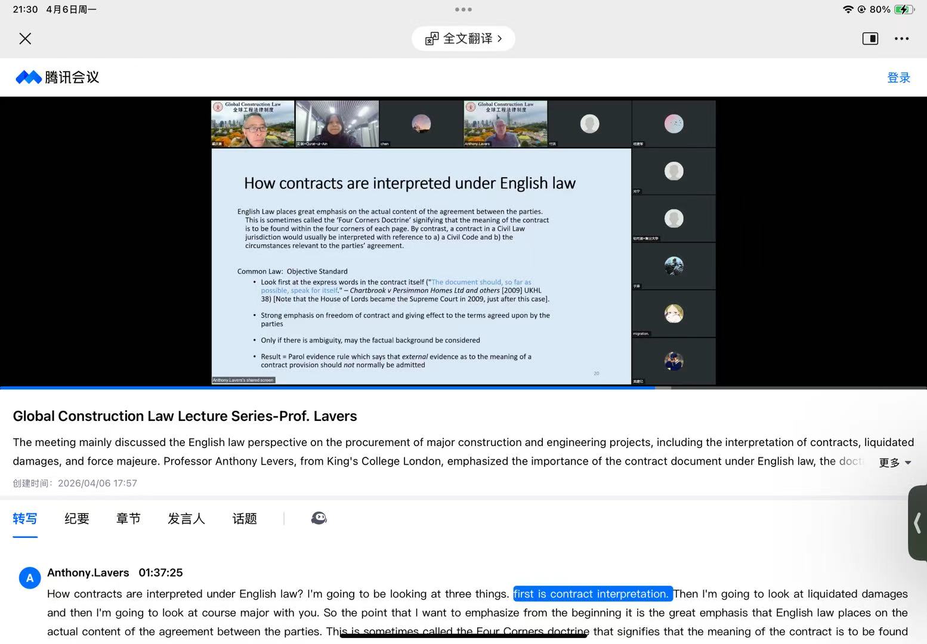Tap the Wi-Fi status icon
The height and width of the screenshot is (644, 927).
click(x=848, y=10)
